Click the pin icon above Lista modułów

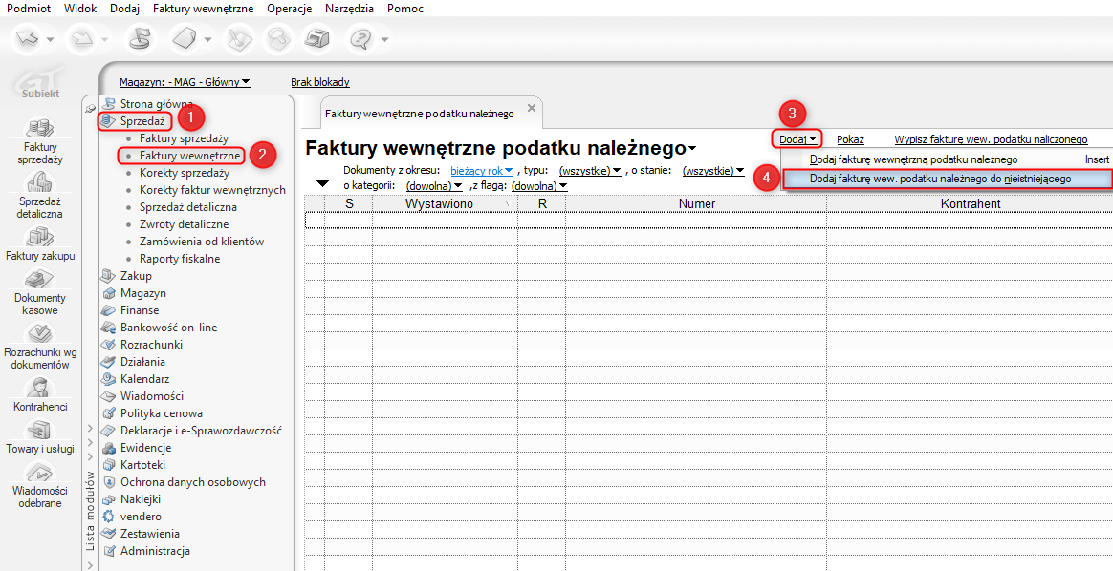(x=90, y=108)
